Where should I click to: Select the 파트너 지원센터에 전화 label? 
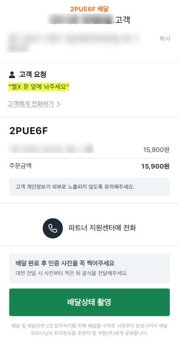pos(102,228)
